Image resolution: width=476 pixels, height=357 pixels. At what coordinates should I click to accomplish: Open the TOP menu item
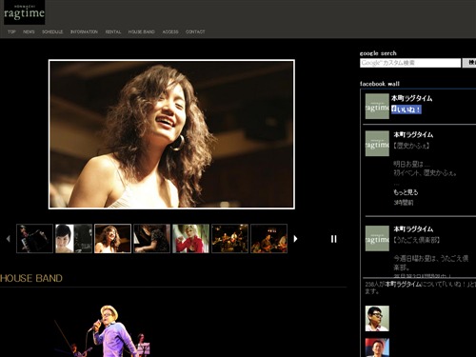coord(11,31)
